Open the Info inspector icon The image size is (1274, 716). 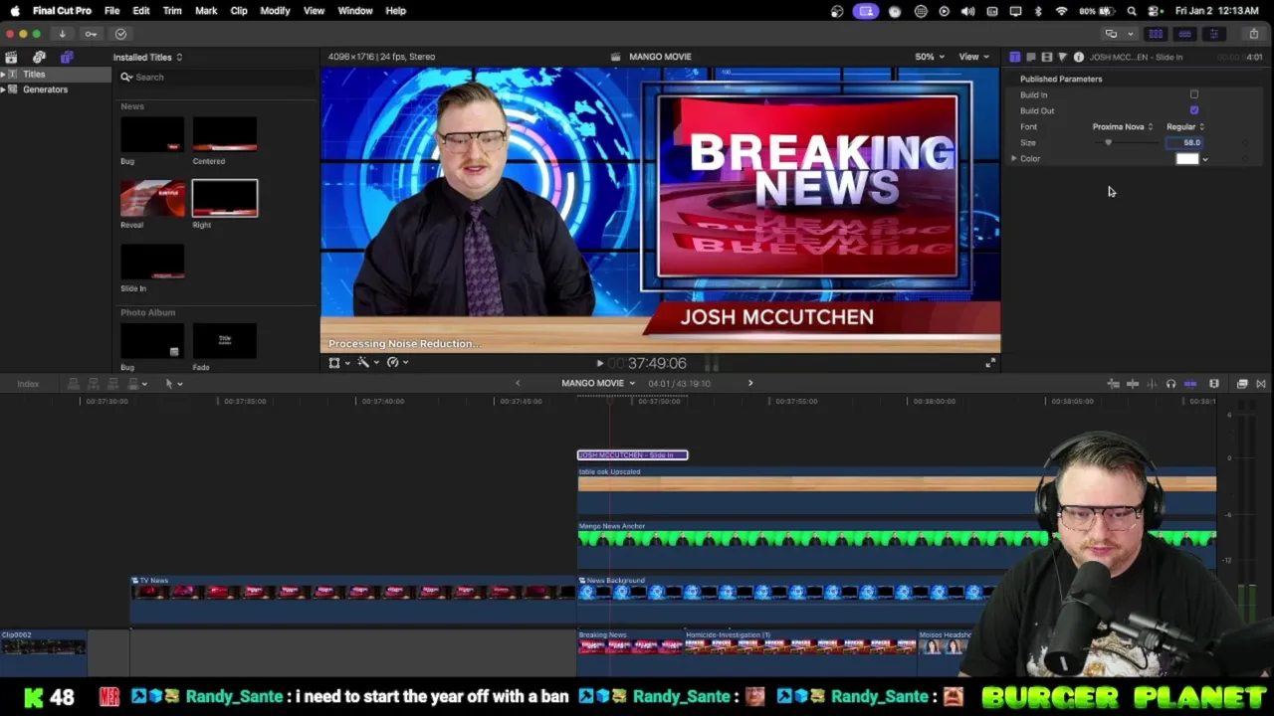(x=1078, y=57)
